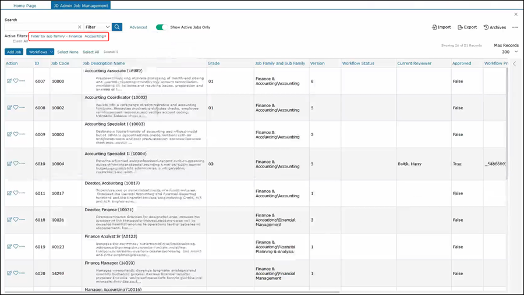Open more actions for Accounting Specialist I row

pos(22,134)
